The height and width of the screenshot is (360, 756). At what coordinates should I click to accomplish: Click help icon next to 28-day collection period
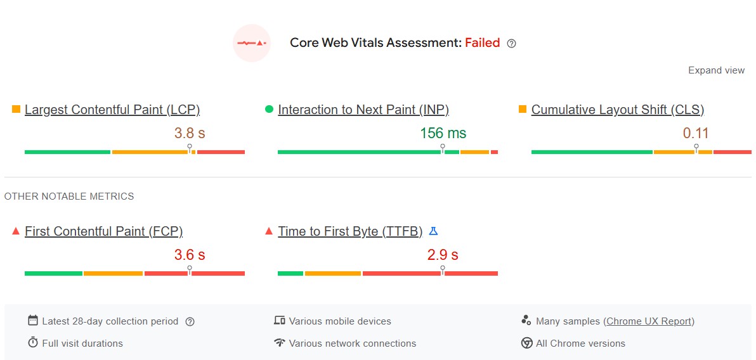point(190,321)
